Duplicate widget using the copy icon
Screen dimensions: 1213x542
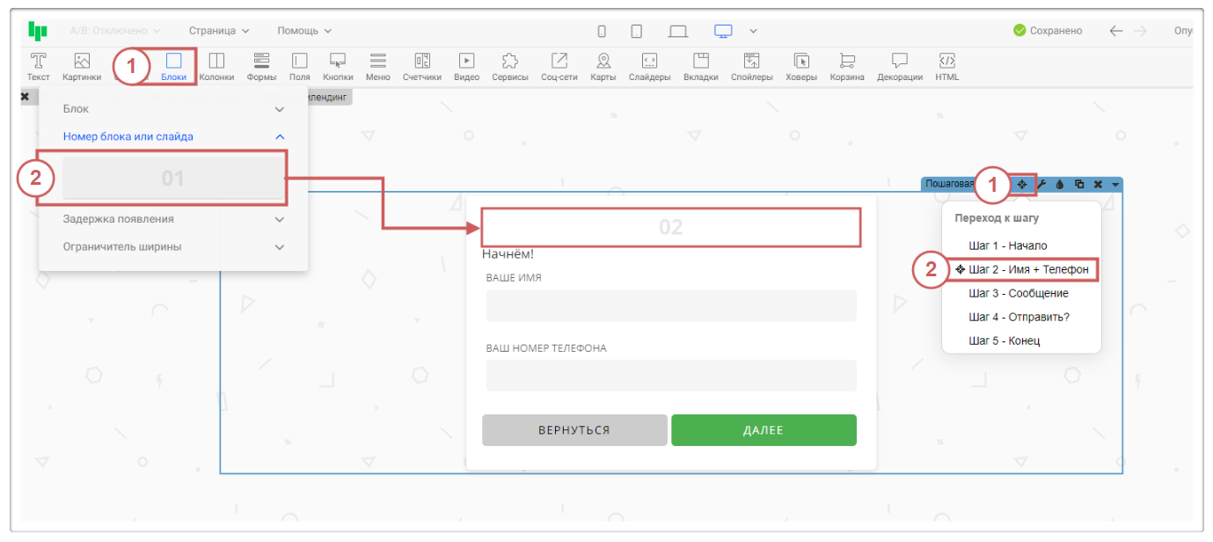[1079, 185]
